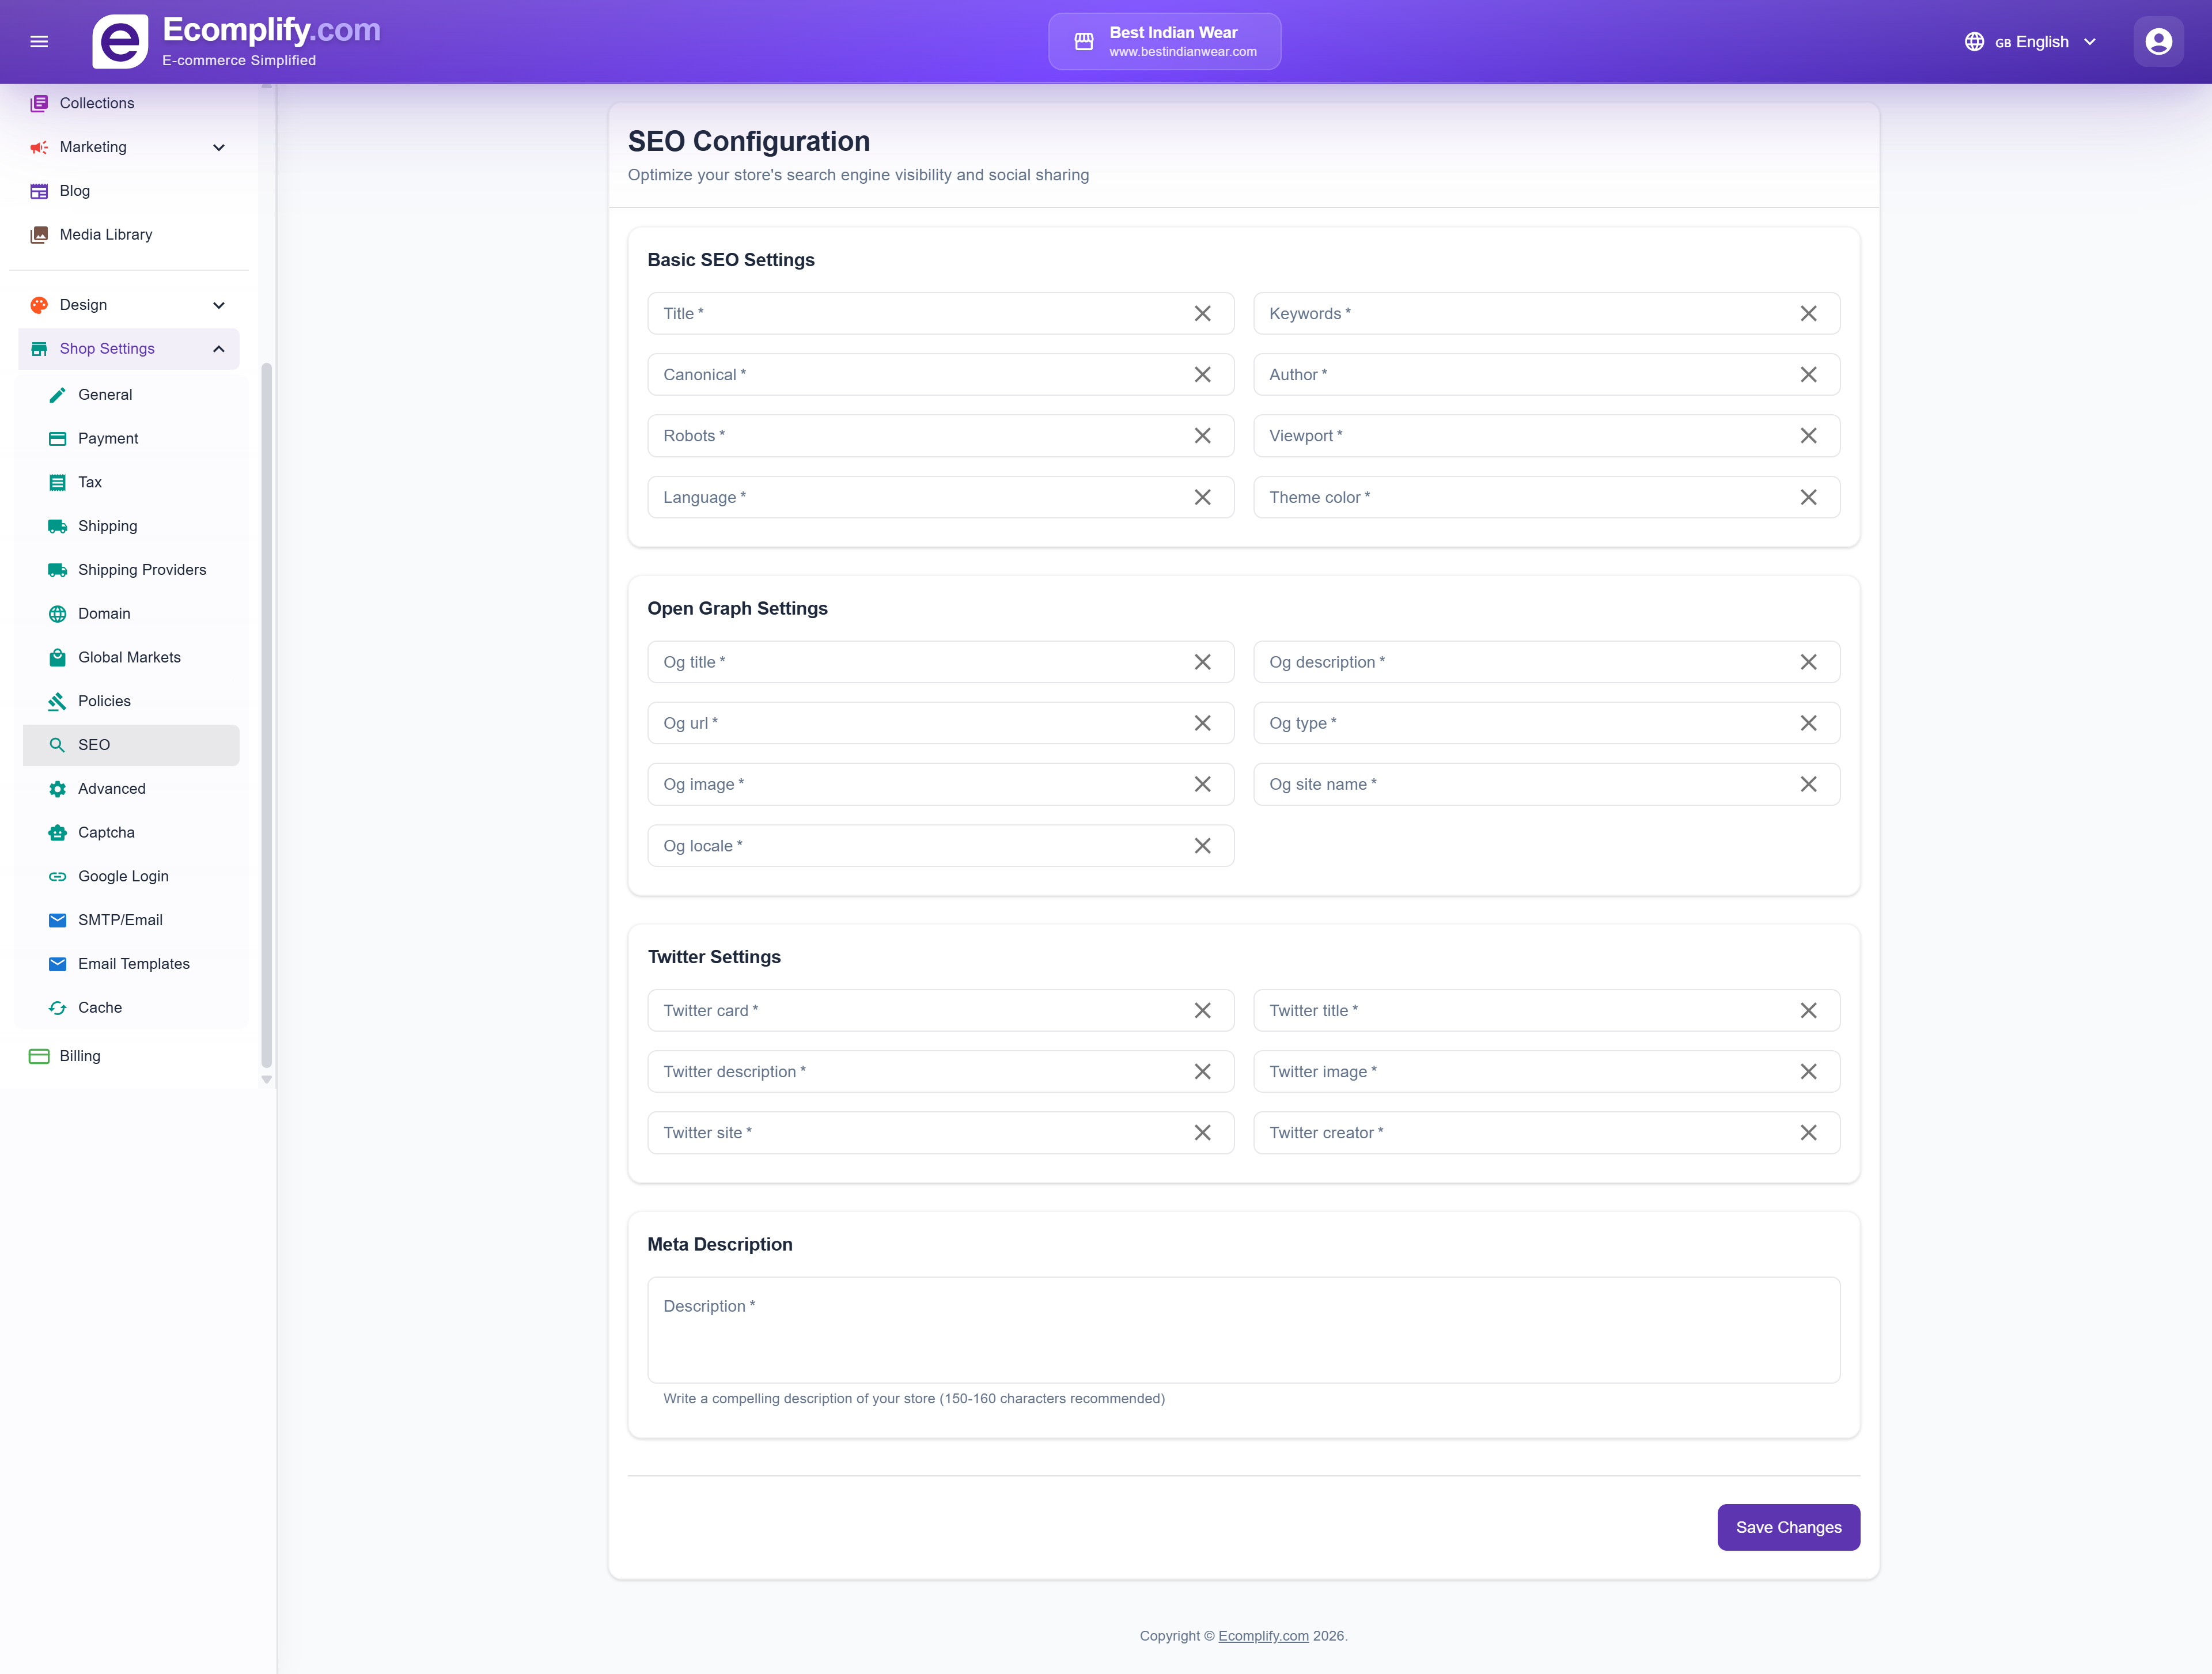Image resolution: width=2212 pixels, height=1674 pixels.
Task: Click the Ecomplify logo icon
Action: click(x=120, y=41)
